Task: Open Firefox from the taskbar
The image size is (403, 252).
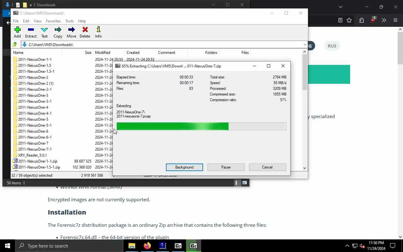Action: point(147,246)
